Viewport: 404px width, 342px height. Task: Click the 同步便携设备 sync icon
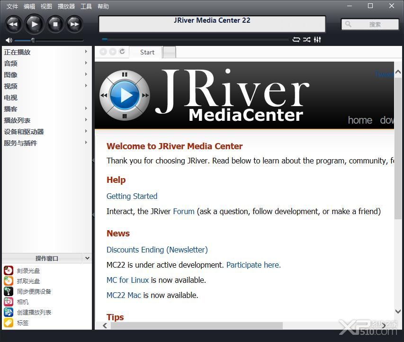coord(9,291)
